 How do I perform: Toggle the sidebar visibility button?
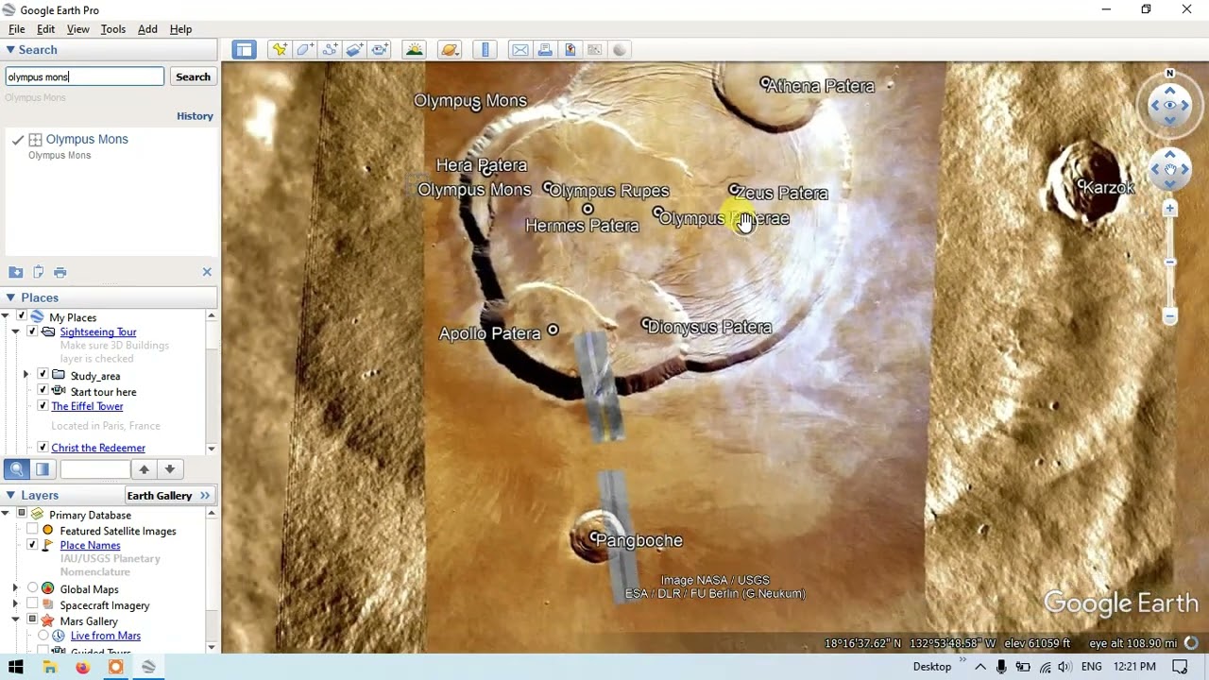pos(244,50)
